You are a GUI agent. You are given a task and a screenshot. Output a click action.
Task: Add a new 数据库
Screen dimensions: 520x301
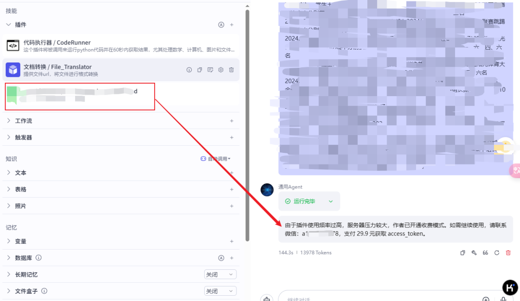(232, 258)
